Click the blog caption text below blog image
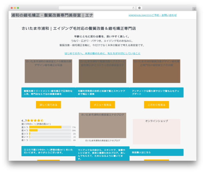Image resolution: width=205 pixels, height=173 pixels. pyautogui.click(x=102, y=141)
